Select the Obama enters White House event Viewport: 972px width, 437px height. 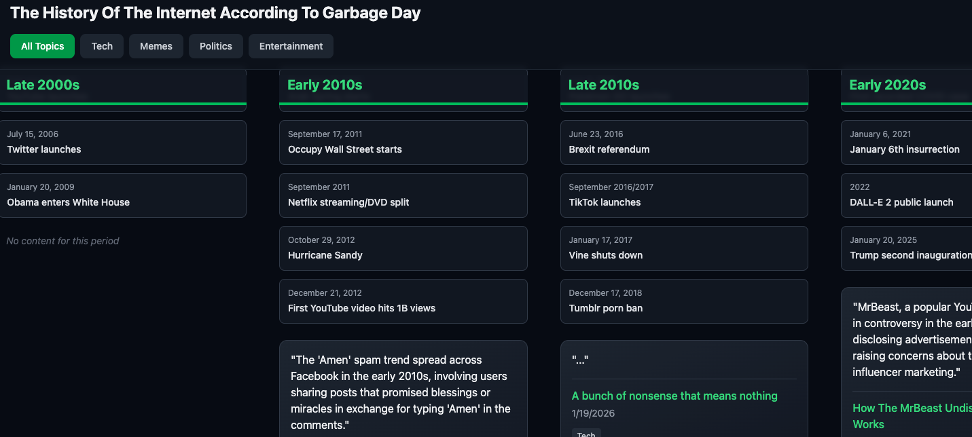[122, 195]
